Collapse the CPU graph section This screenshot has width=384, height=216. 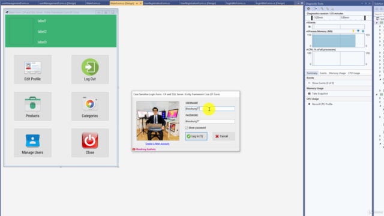click(x=307, y=49)
